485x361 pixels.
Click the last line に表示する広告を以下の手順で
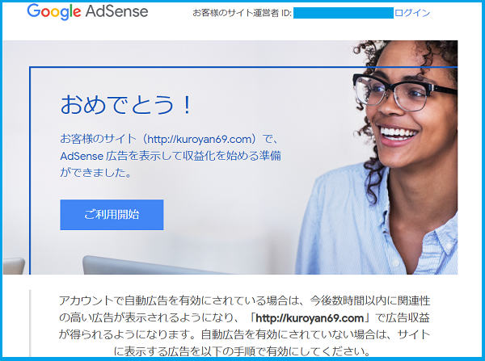[x=242, y=351]
